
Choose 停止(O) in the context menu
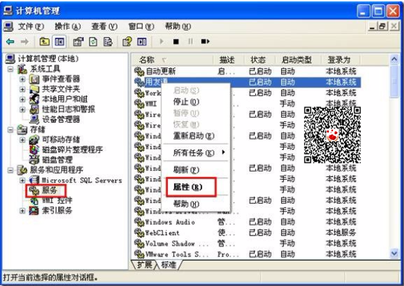196,102
